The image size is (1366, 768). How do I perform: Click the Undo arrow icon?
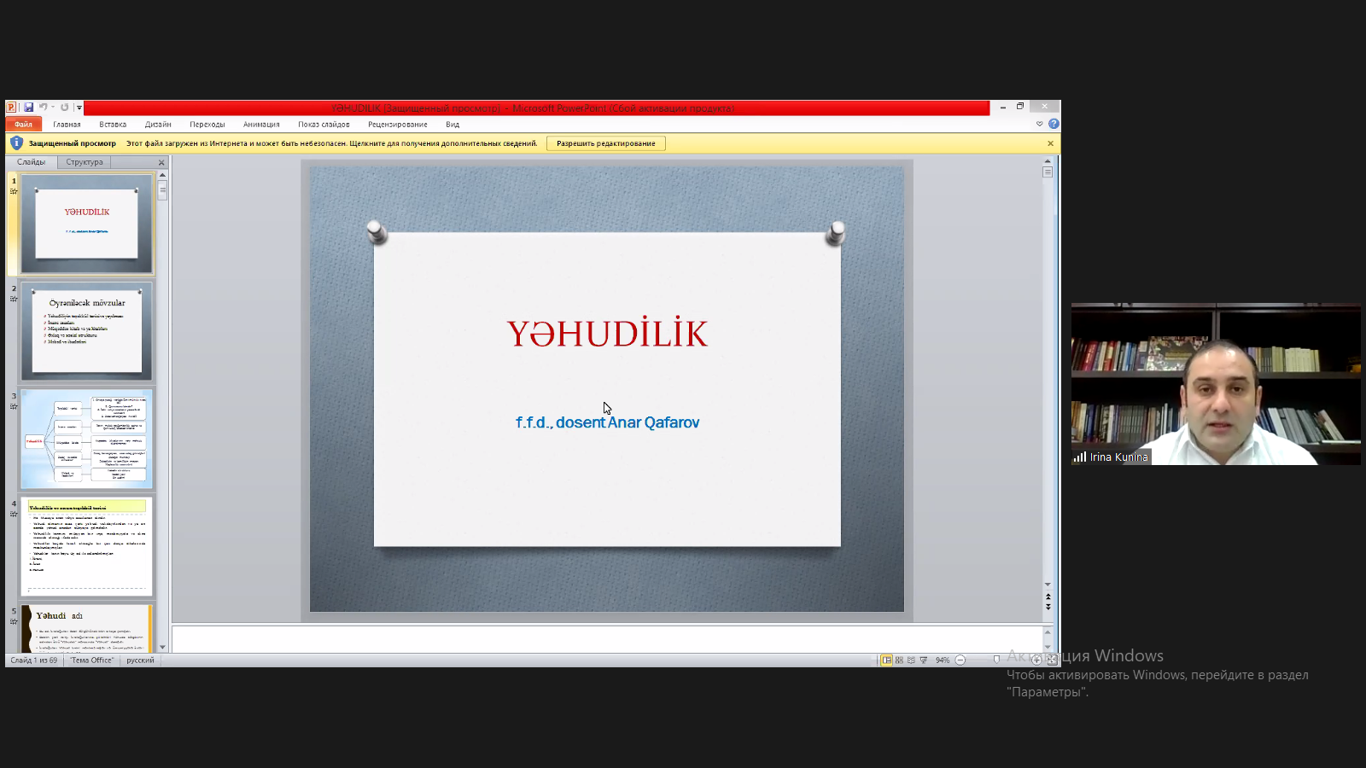point(42,108)
